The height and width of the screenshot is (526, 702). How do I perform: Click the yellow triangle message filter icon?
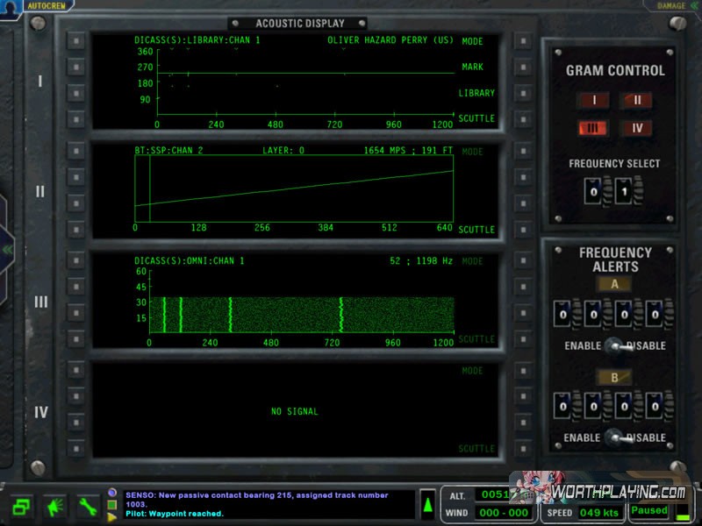[x=112, y=517]
